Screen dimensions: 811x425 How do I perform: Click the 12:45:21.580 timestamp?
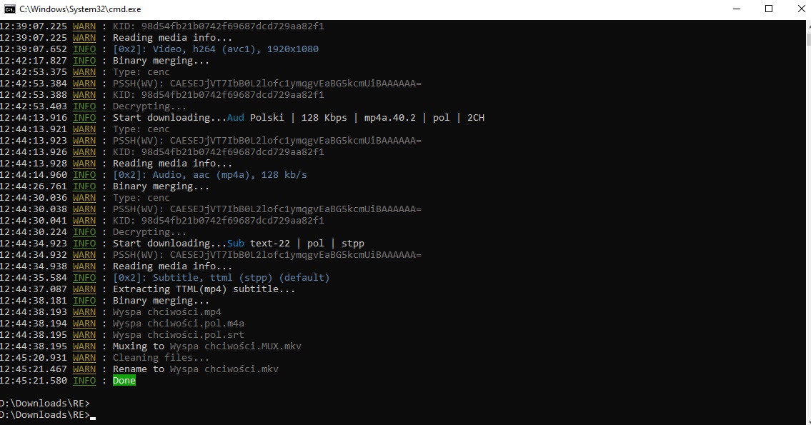(33, 381)
